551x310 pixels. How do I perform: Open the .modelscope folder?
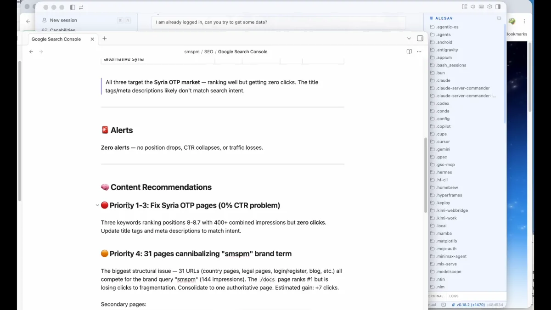tap(449, 271)
